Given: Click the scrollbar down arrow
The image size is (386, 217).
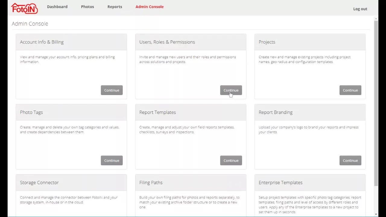Looking at the screenshot, I should pos(376,214).
